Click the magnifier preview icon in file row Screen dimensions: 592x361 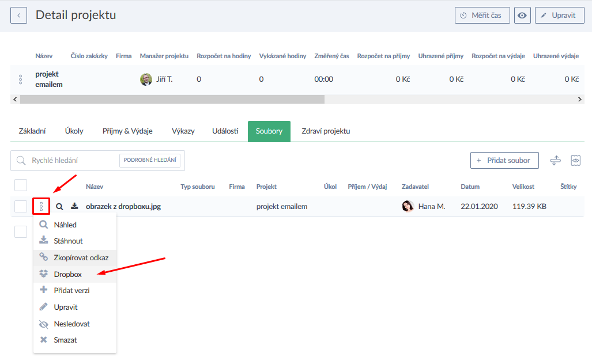[x=59, y=206]
